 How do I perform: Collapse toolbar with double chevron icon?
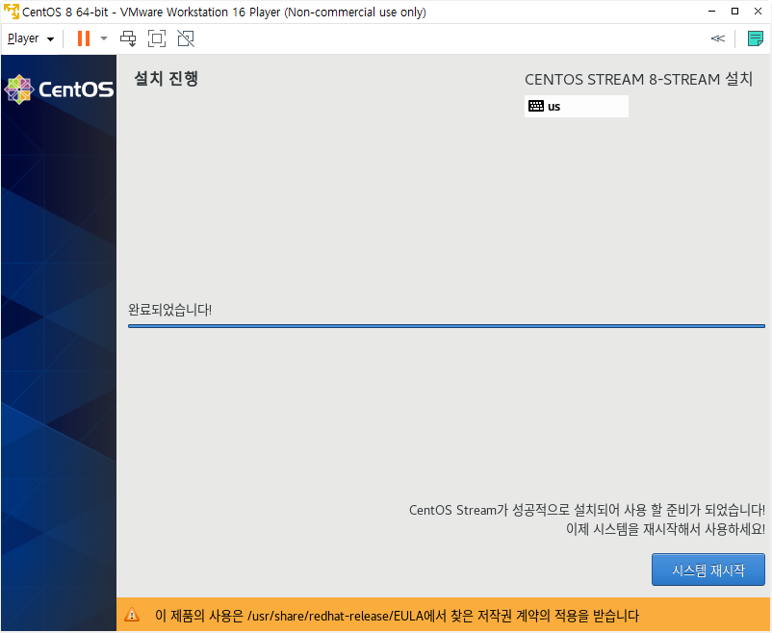(x=718, y=38)
